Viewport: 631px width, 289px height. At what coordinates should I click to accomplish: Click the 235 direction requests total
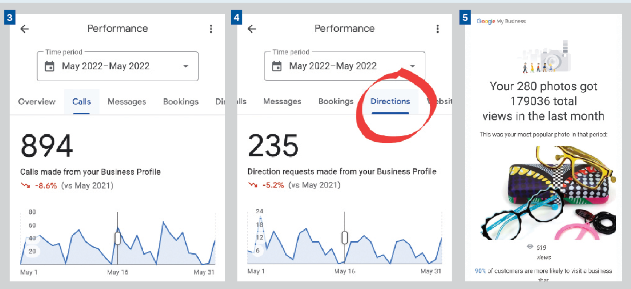pos(273,145)
